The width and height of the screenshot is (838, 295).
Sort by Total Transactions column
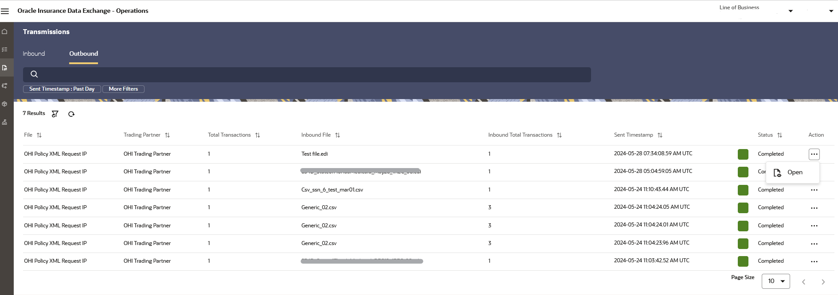pyautogui.click(x=258, y=135)
